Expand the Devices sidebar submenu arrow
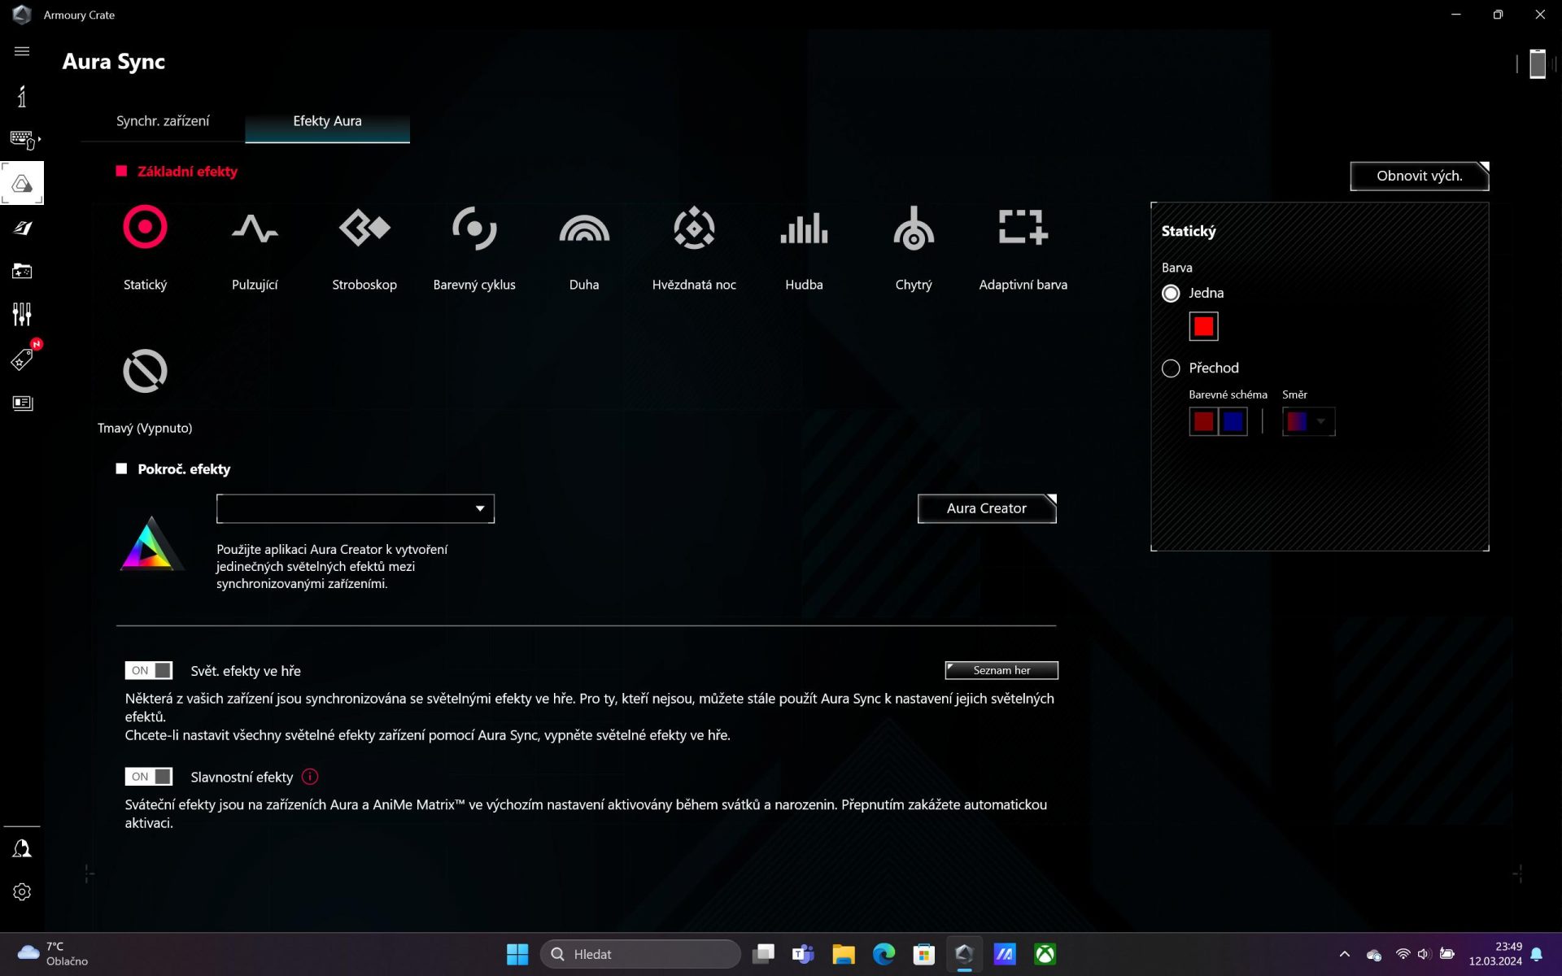Image resolution: width=1562 pixels, height=976 pixels. (39, 140)
